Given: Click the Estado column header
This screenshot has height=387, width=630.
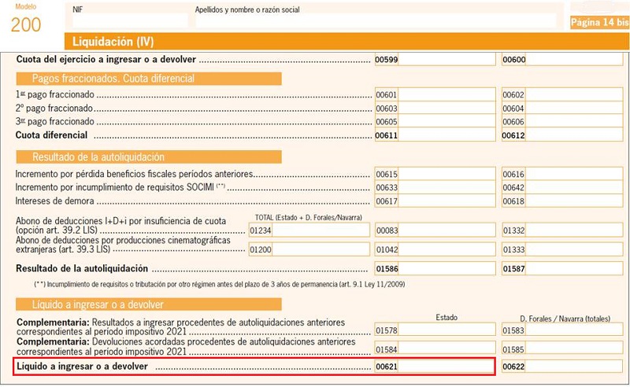Looking at the screenshot, I should (x=447, y=318).
